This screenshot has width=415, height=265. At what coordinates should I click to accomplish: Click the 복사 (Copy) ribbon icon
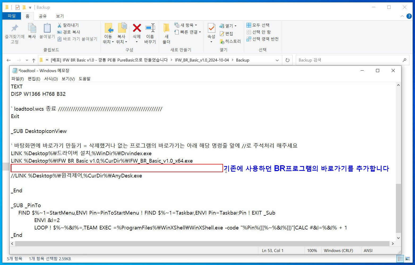tap(32, 31)
